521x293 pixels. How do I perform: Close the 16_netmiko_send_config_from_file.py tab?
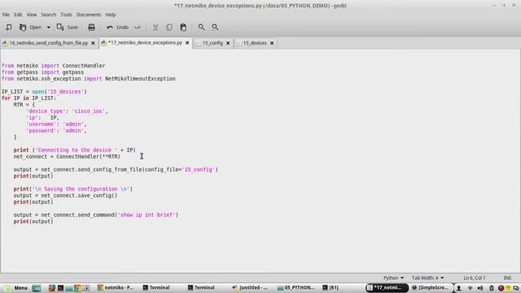[93, 43]
